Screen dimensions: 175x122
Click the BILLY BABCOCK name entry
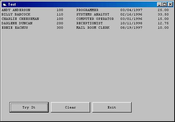pos(16,15)
